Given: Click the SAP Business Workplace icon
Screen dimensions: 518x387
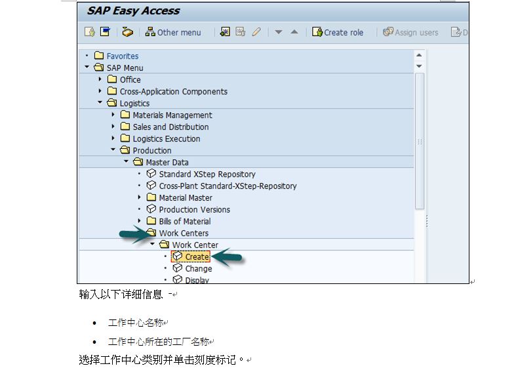Looking at the screenshot, I should pos(127,32).
